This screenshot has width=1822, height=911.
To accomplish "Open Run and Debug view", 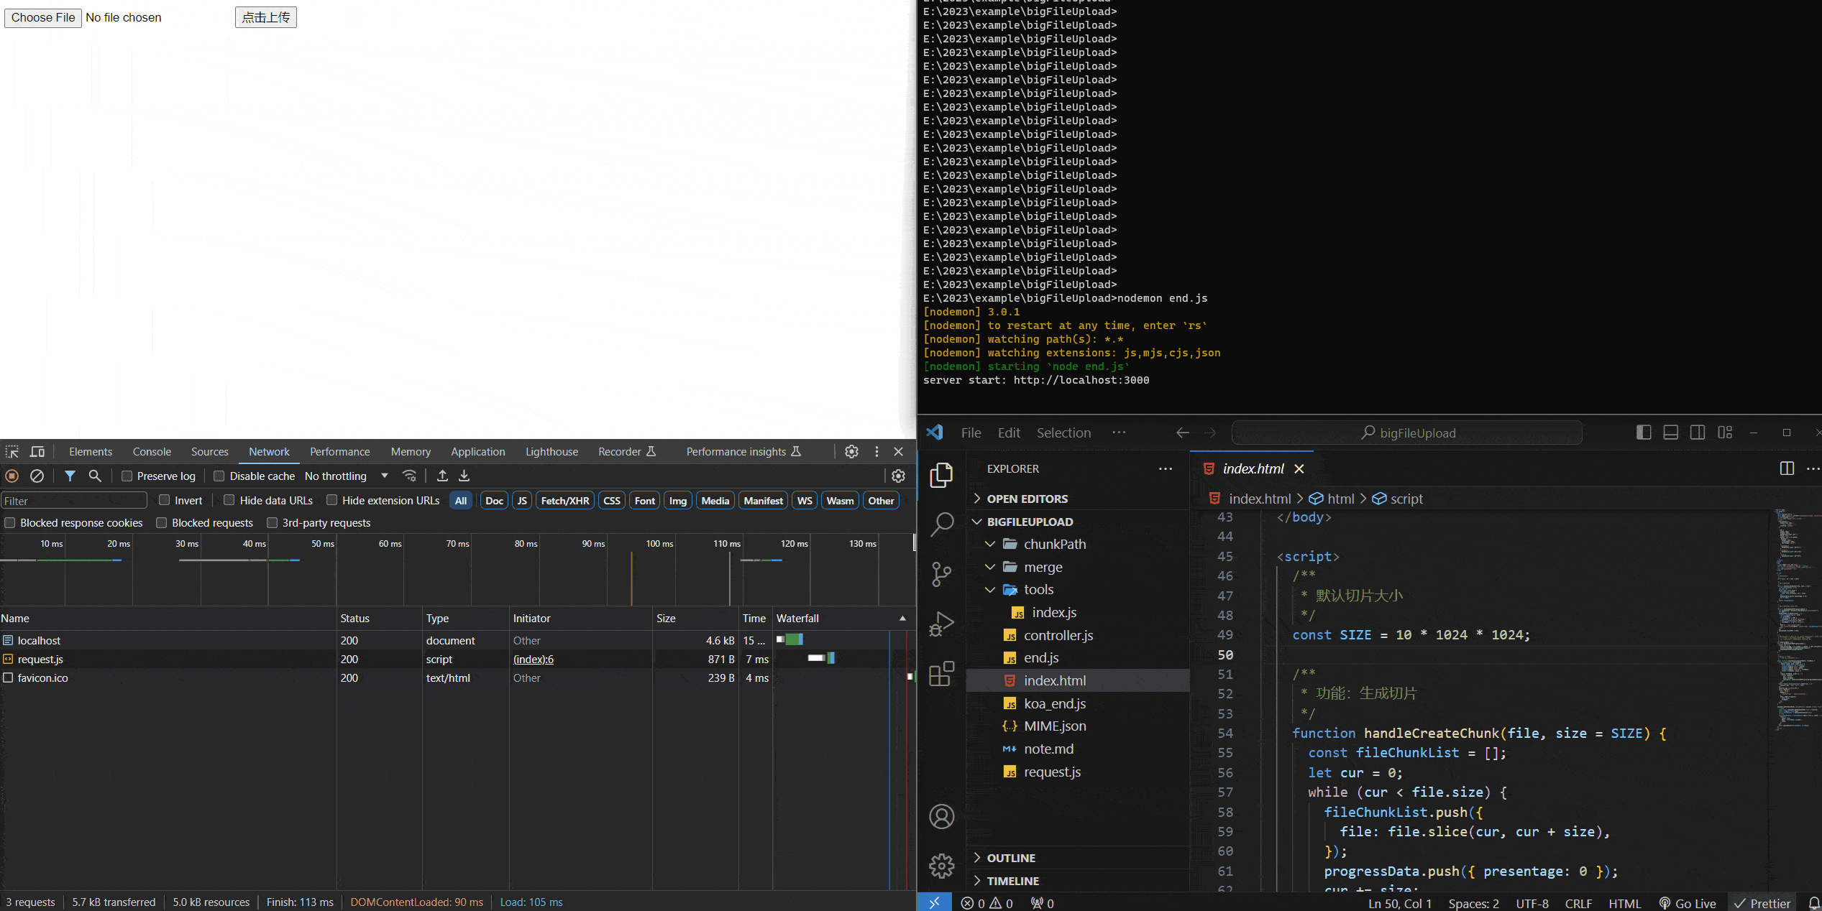I will [x=941, y=624].
